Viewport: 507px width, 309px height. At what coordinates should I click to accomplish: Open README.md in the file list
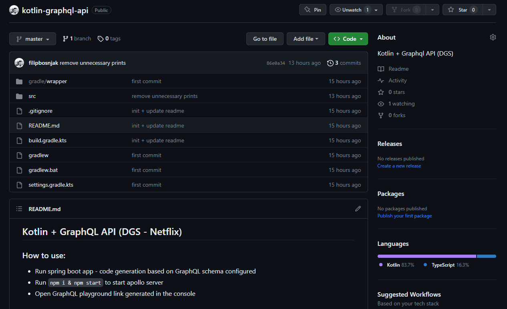click(44, 126)
